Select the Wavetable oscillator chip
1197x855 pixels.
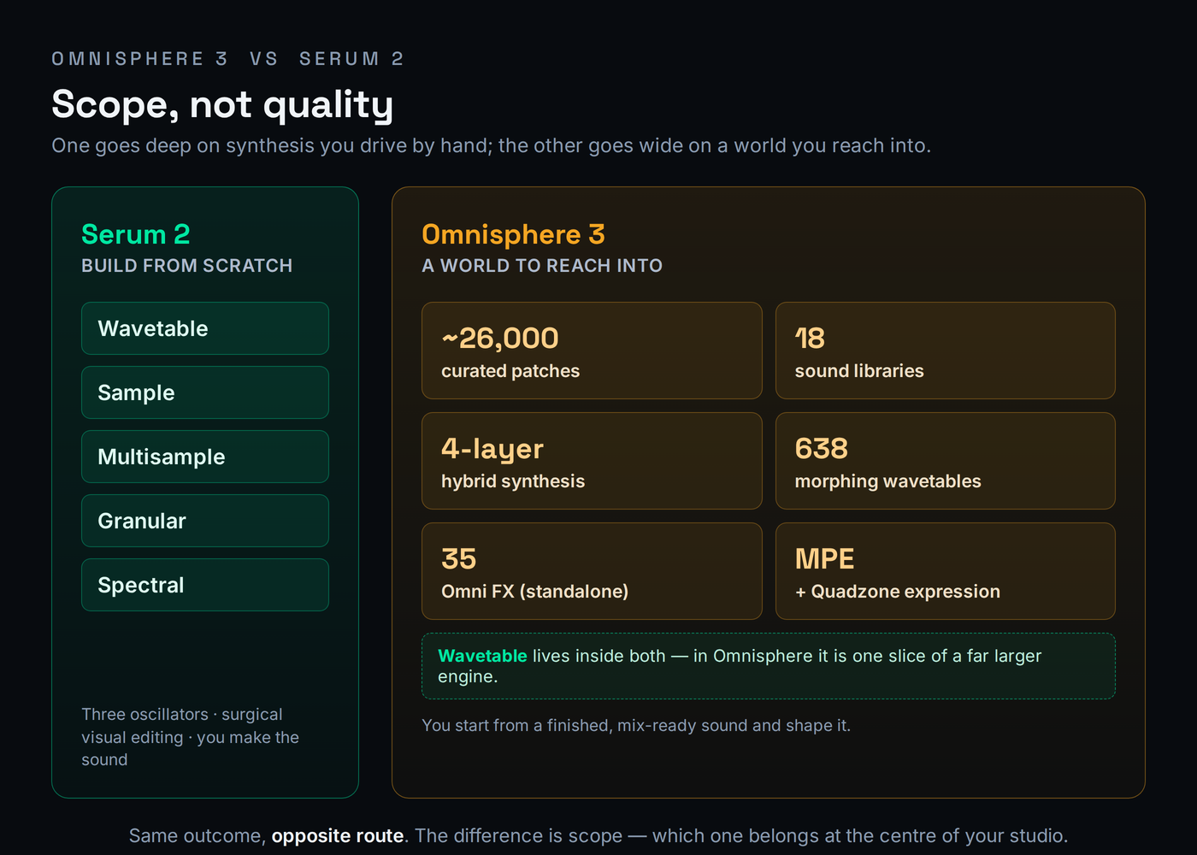tap(205, 328)
